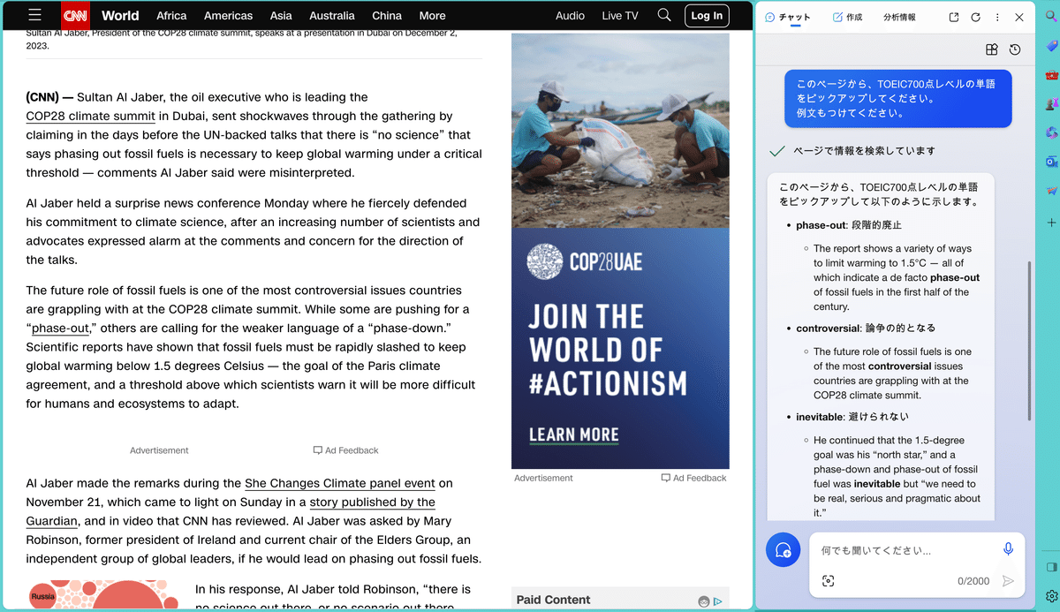This screenshot has width=1060, height=612.
Task: Toggle the sidebar panel visibility icon
Action: 1051,566
